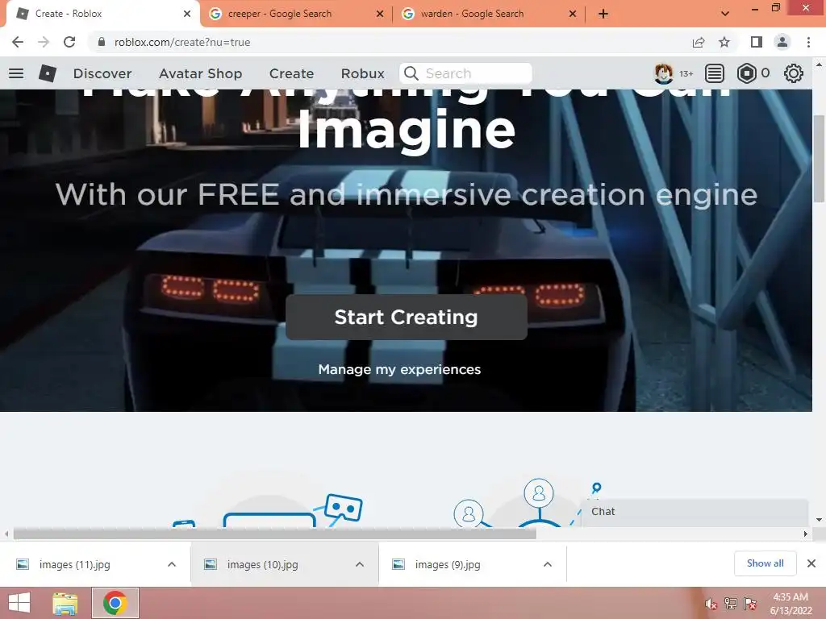Click the roblox.com address bar URL

pyautogui.click(x=182, y=42)
